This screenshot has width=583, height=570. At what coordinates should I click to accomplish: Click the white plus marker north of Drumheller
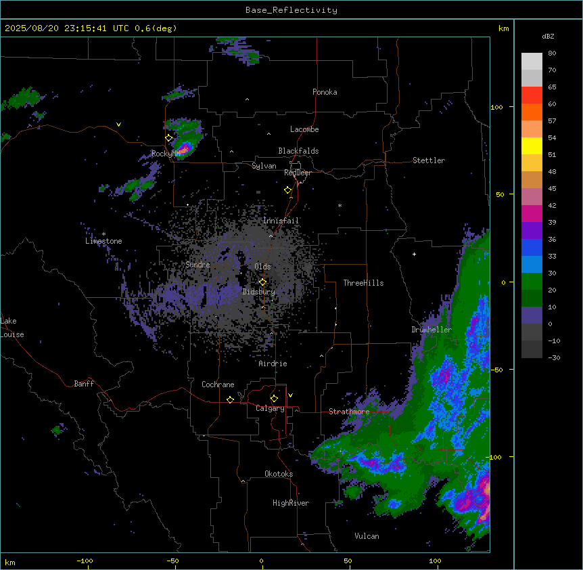point(414,254)
